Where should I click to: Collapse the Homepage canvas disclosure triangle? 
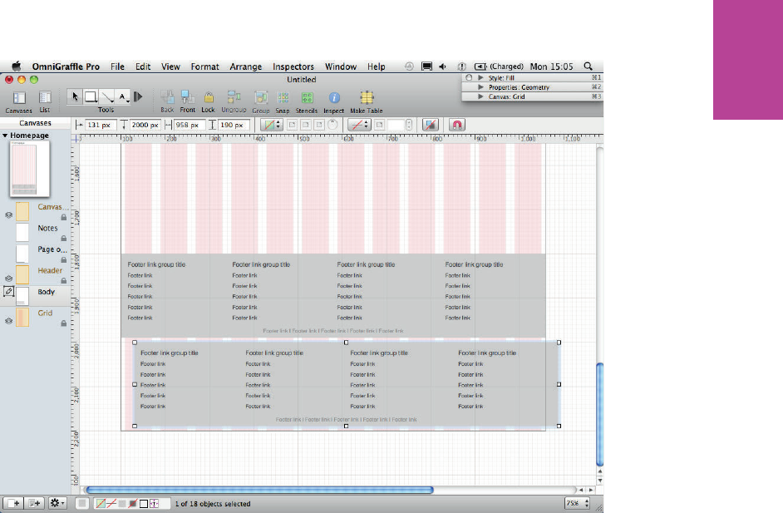(5, 136)
